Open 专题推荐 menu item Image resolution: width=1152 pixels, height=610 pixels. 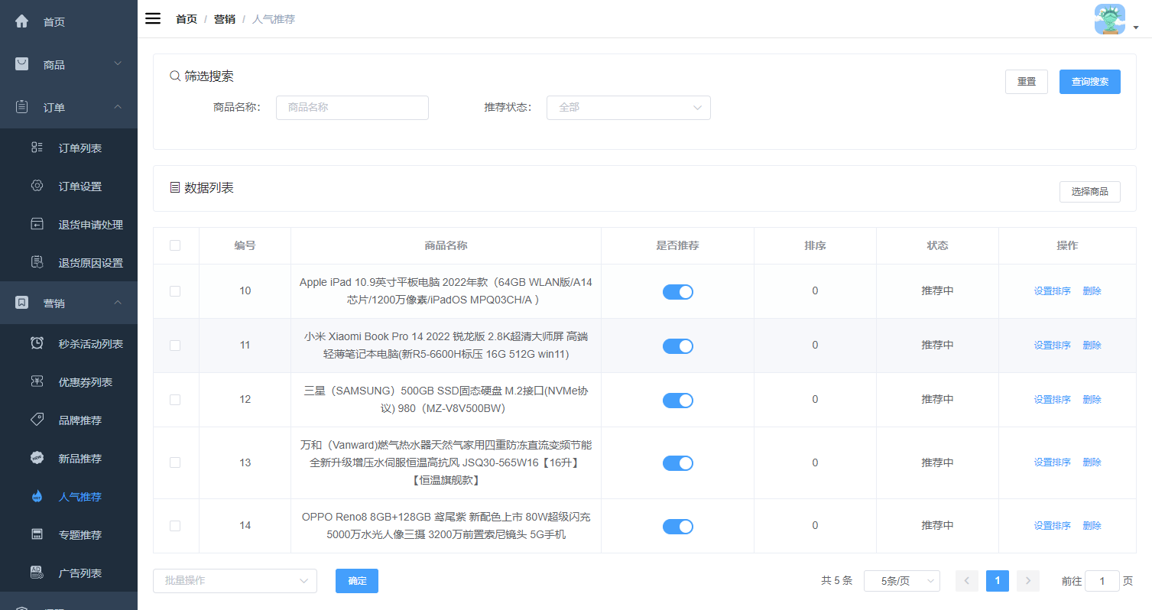pyautogui.click(x=69, y=534)
